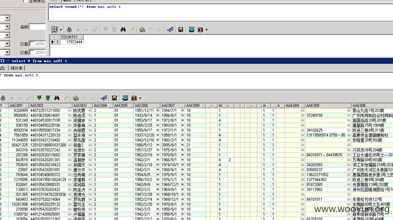Click the lower window title bar select * from mas.ac01 t
The image size is (393, 220).
196,61
